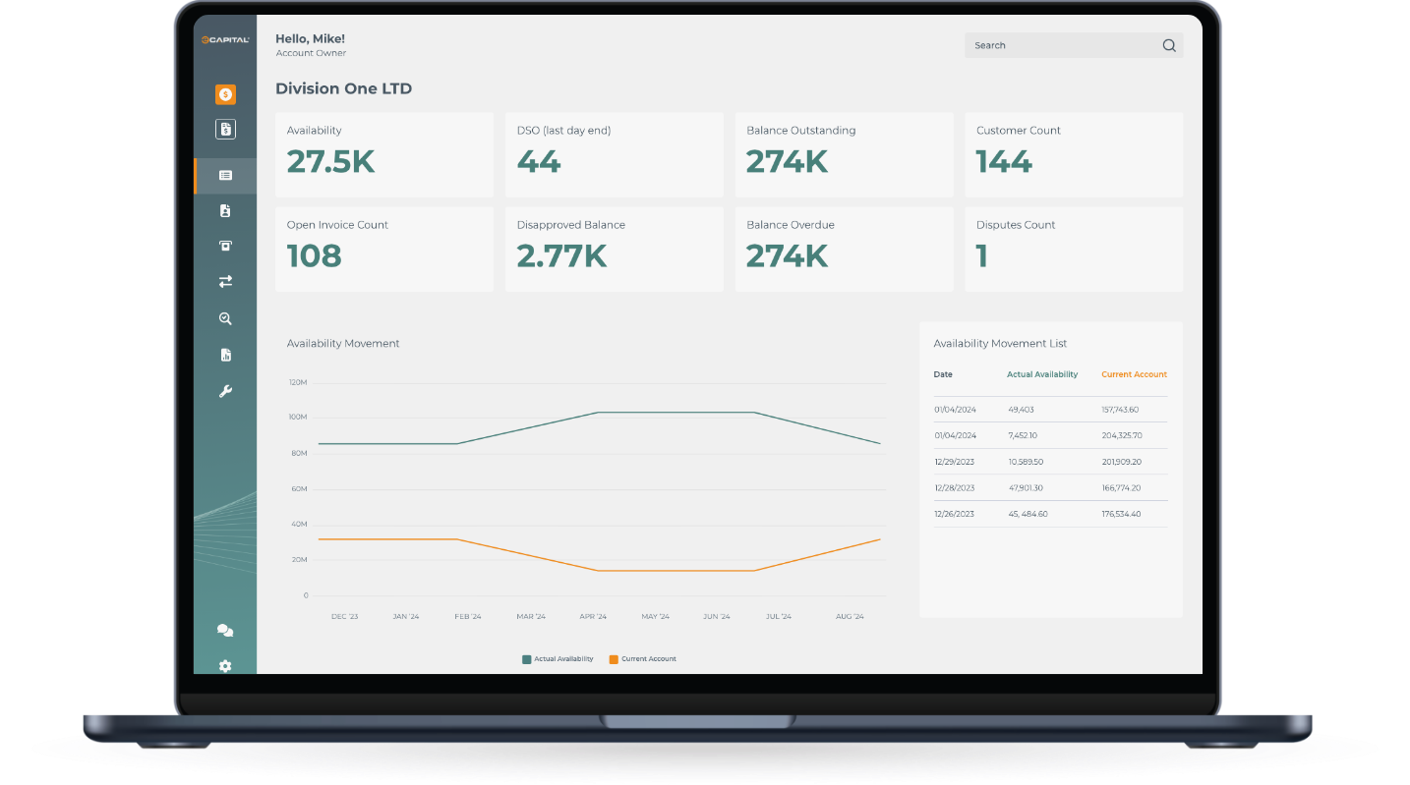Click the active dashboard list icon
This screenshot has height=785, width=1410.
click(225, 175)
